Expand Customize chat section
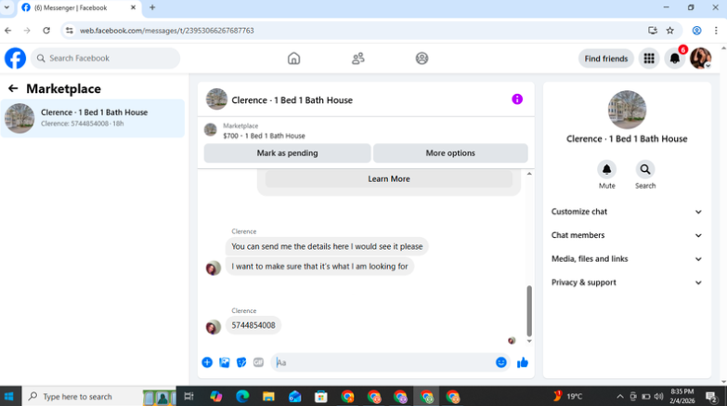Screen dimensions: 727x406 [x=627, y=212]
